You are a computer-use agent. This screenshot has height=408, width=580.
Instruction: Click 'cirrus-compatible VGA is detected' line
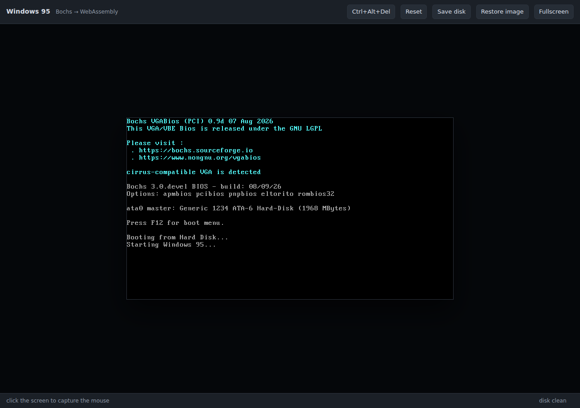tap(194, 172)
